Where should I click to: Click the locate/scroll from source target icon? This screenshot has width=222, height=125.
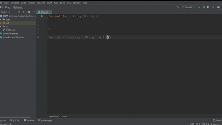pyautogui.click(x=19, y=12)
